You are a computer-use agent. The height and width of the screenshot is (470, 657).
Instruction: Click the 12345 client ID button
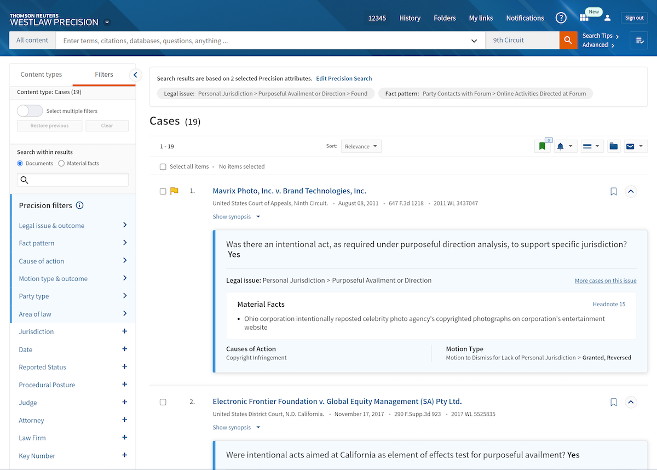377,18
